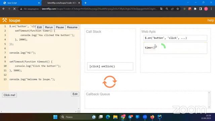
Task: Click the red extension icon in toolbar
Action: pos(190,9)
